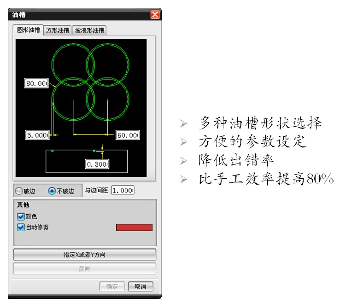Select the 破边 radio button
This screenshot has width=363, height=304.
coord(19,191)
